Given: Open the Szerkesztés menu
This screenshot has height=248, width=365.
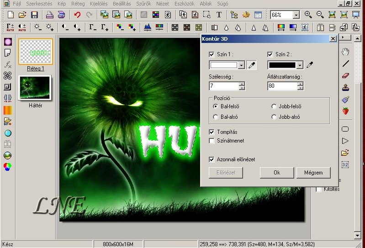Looking at the screenshot, I should 39,4.
